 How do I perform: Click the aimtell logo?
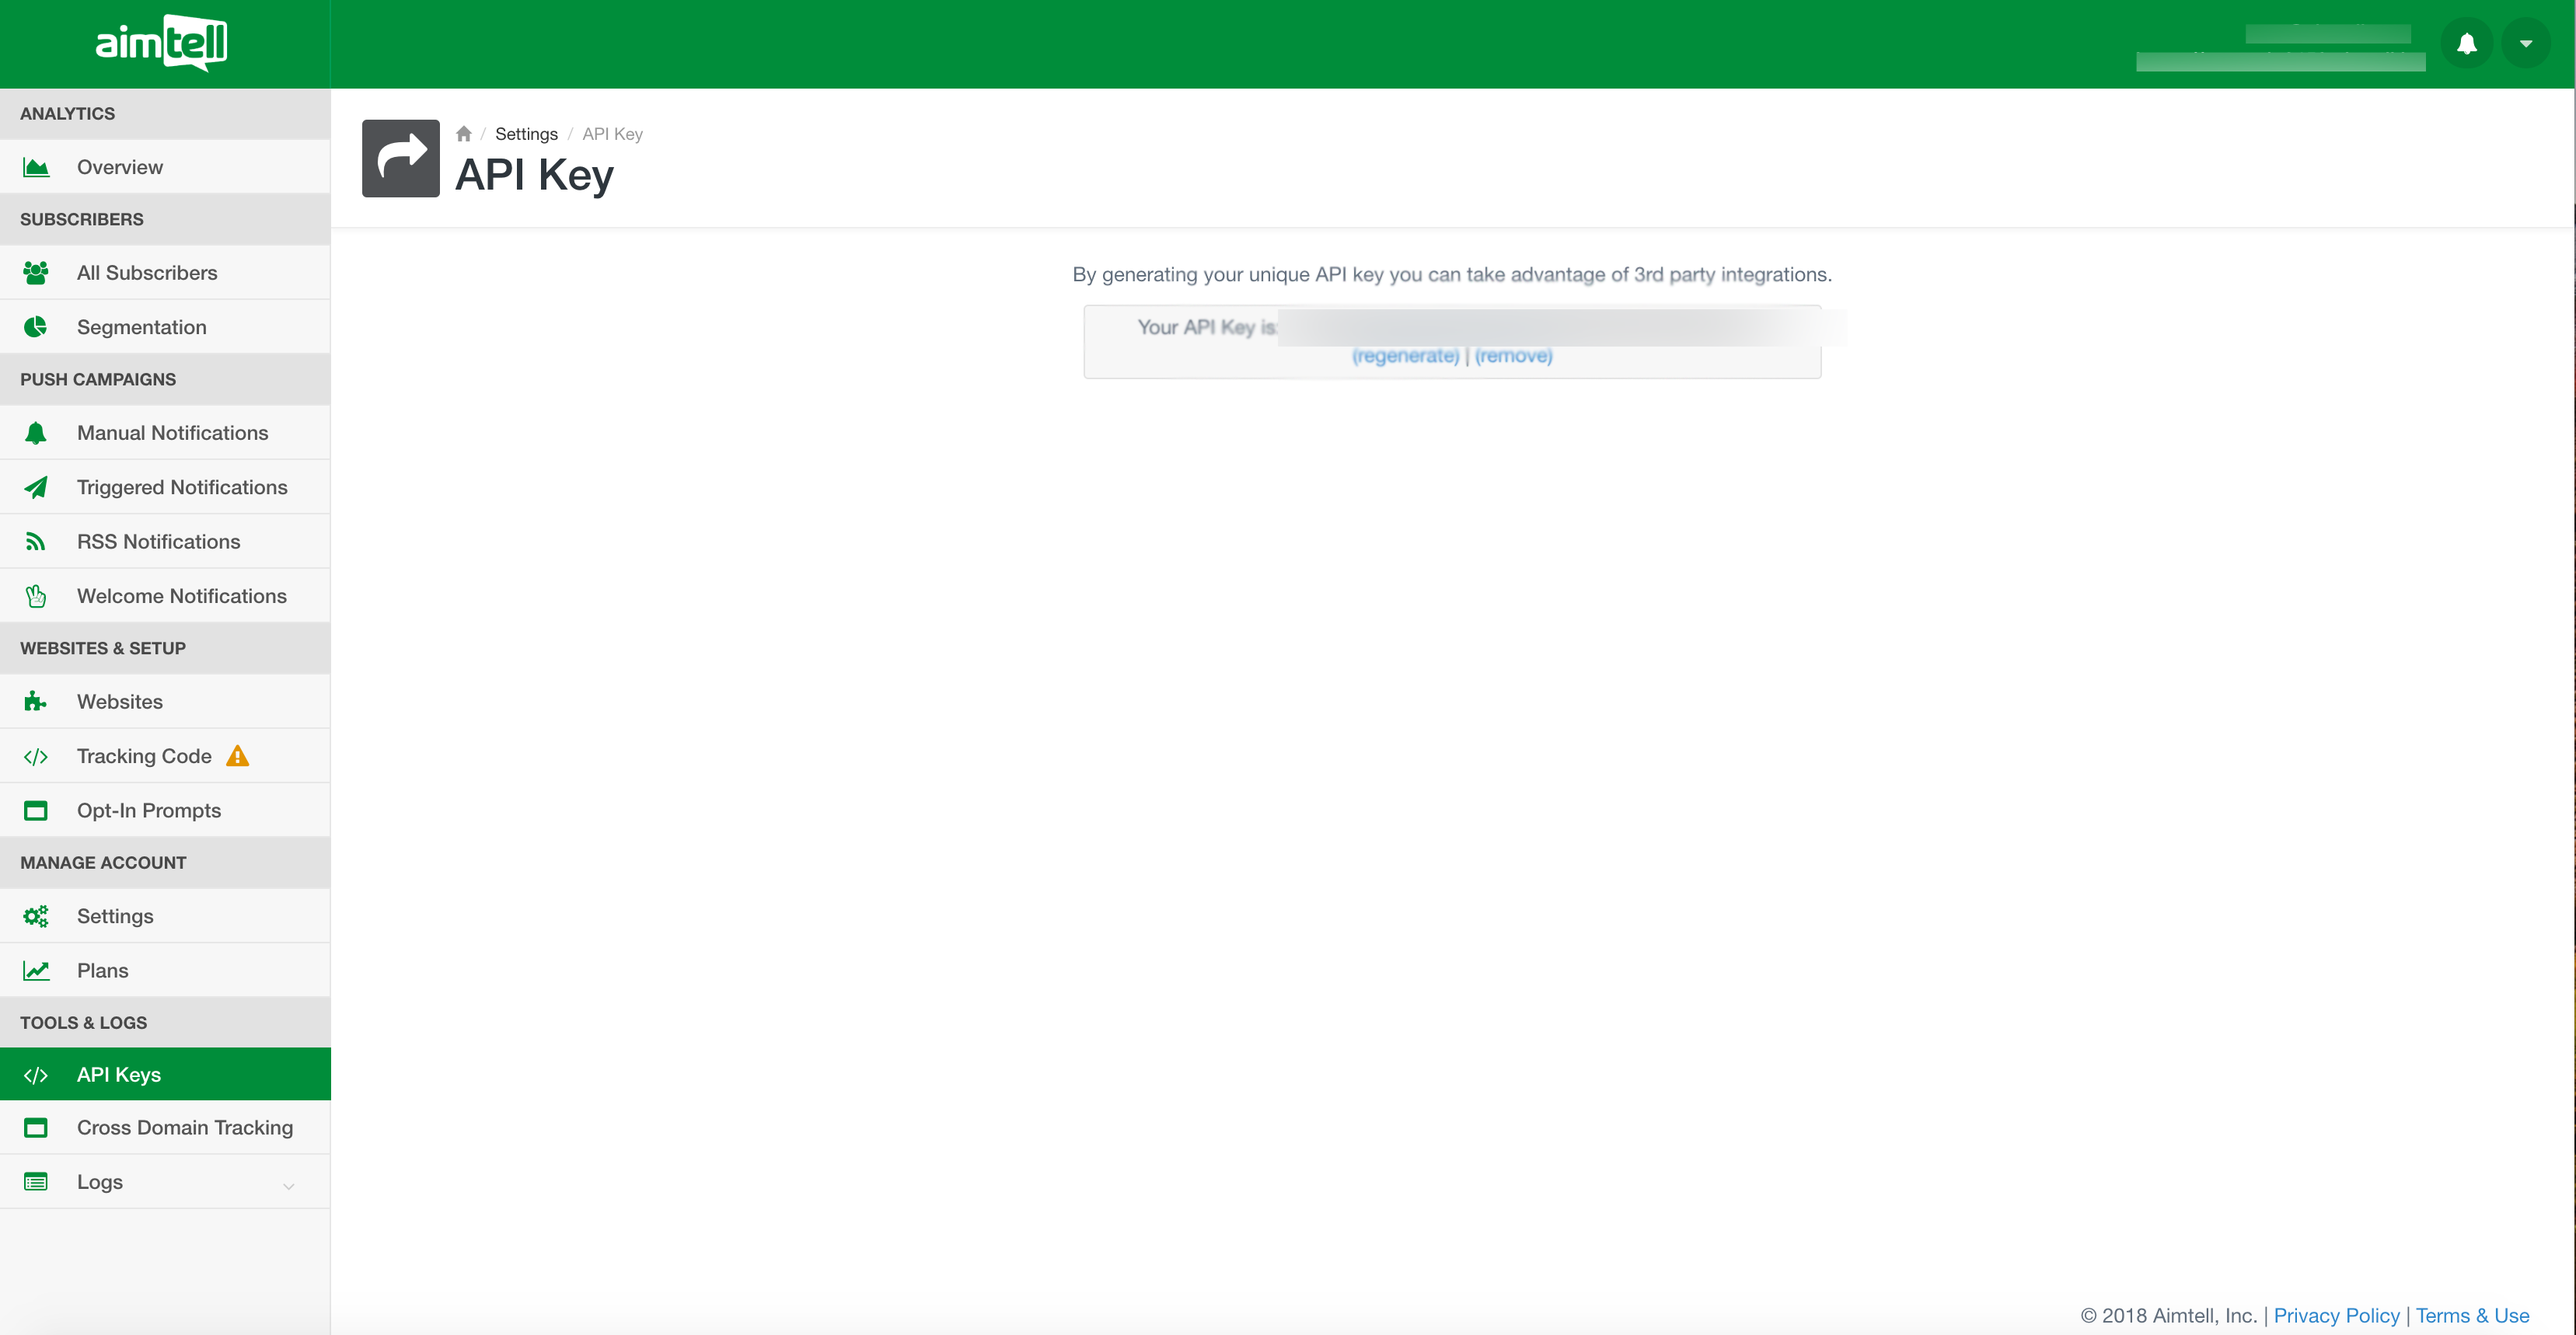click(161, 44)
